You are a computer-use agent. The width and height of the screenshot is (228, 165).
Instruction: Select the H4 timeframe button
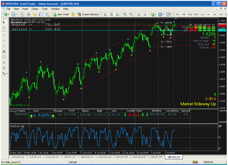[x=209, y=14]
